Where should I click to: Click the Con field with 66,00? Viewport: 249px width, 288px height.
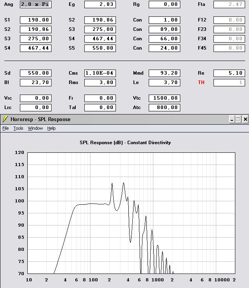coord(164,39)
